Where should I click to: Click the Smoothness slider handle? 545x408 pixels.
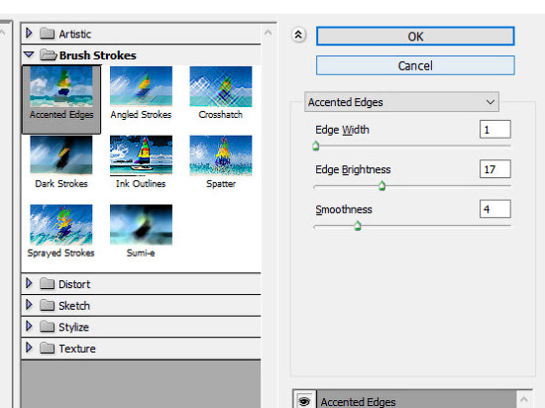click(358, 226)
